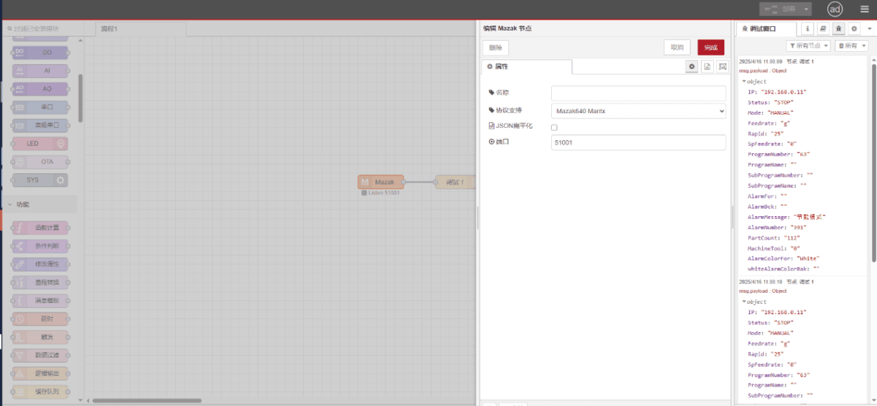
Task: Open the deploy button dropdown arrow
Action: (806, 9)
